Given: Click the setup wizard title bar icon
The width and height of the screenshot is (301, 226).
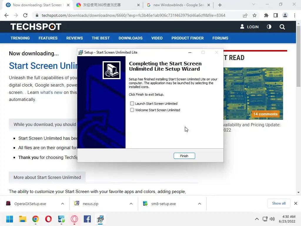Looking at the screenshot, I should [x=81, y=52].
